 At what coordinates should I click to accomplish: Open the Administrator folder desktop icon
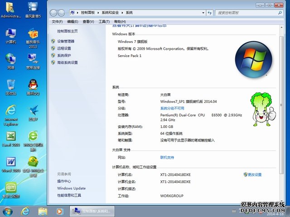(10, 10)
